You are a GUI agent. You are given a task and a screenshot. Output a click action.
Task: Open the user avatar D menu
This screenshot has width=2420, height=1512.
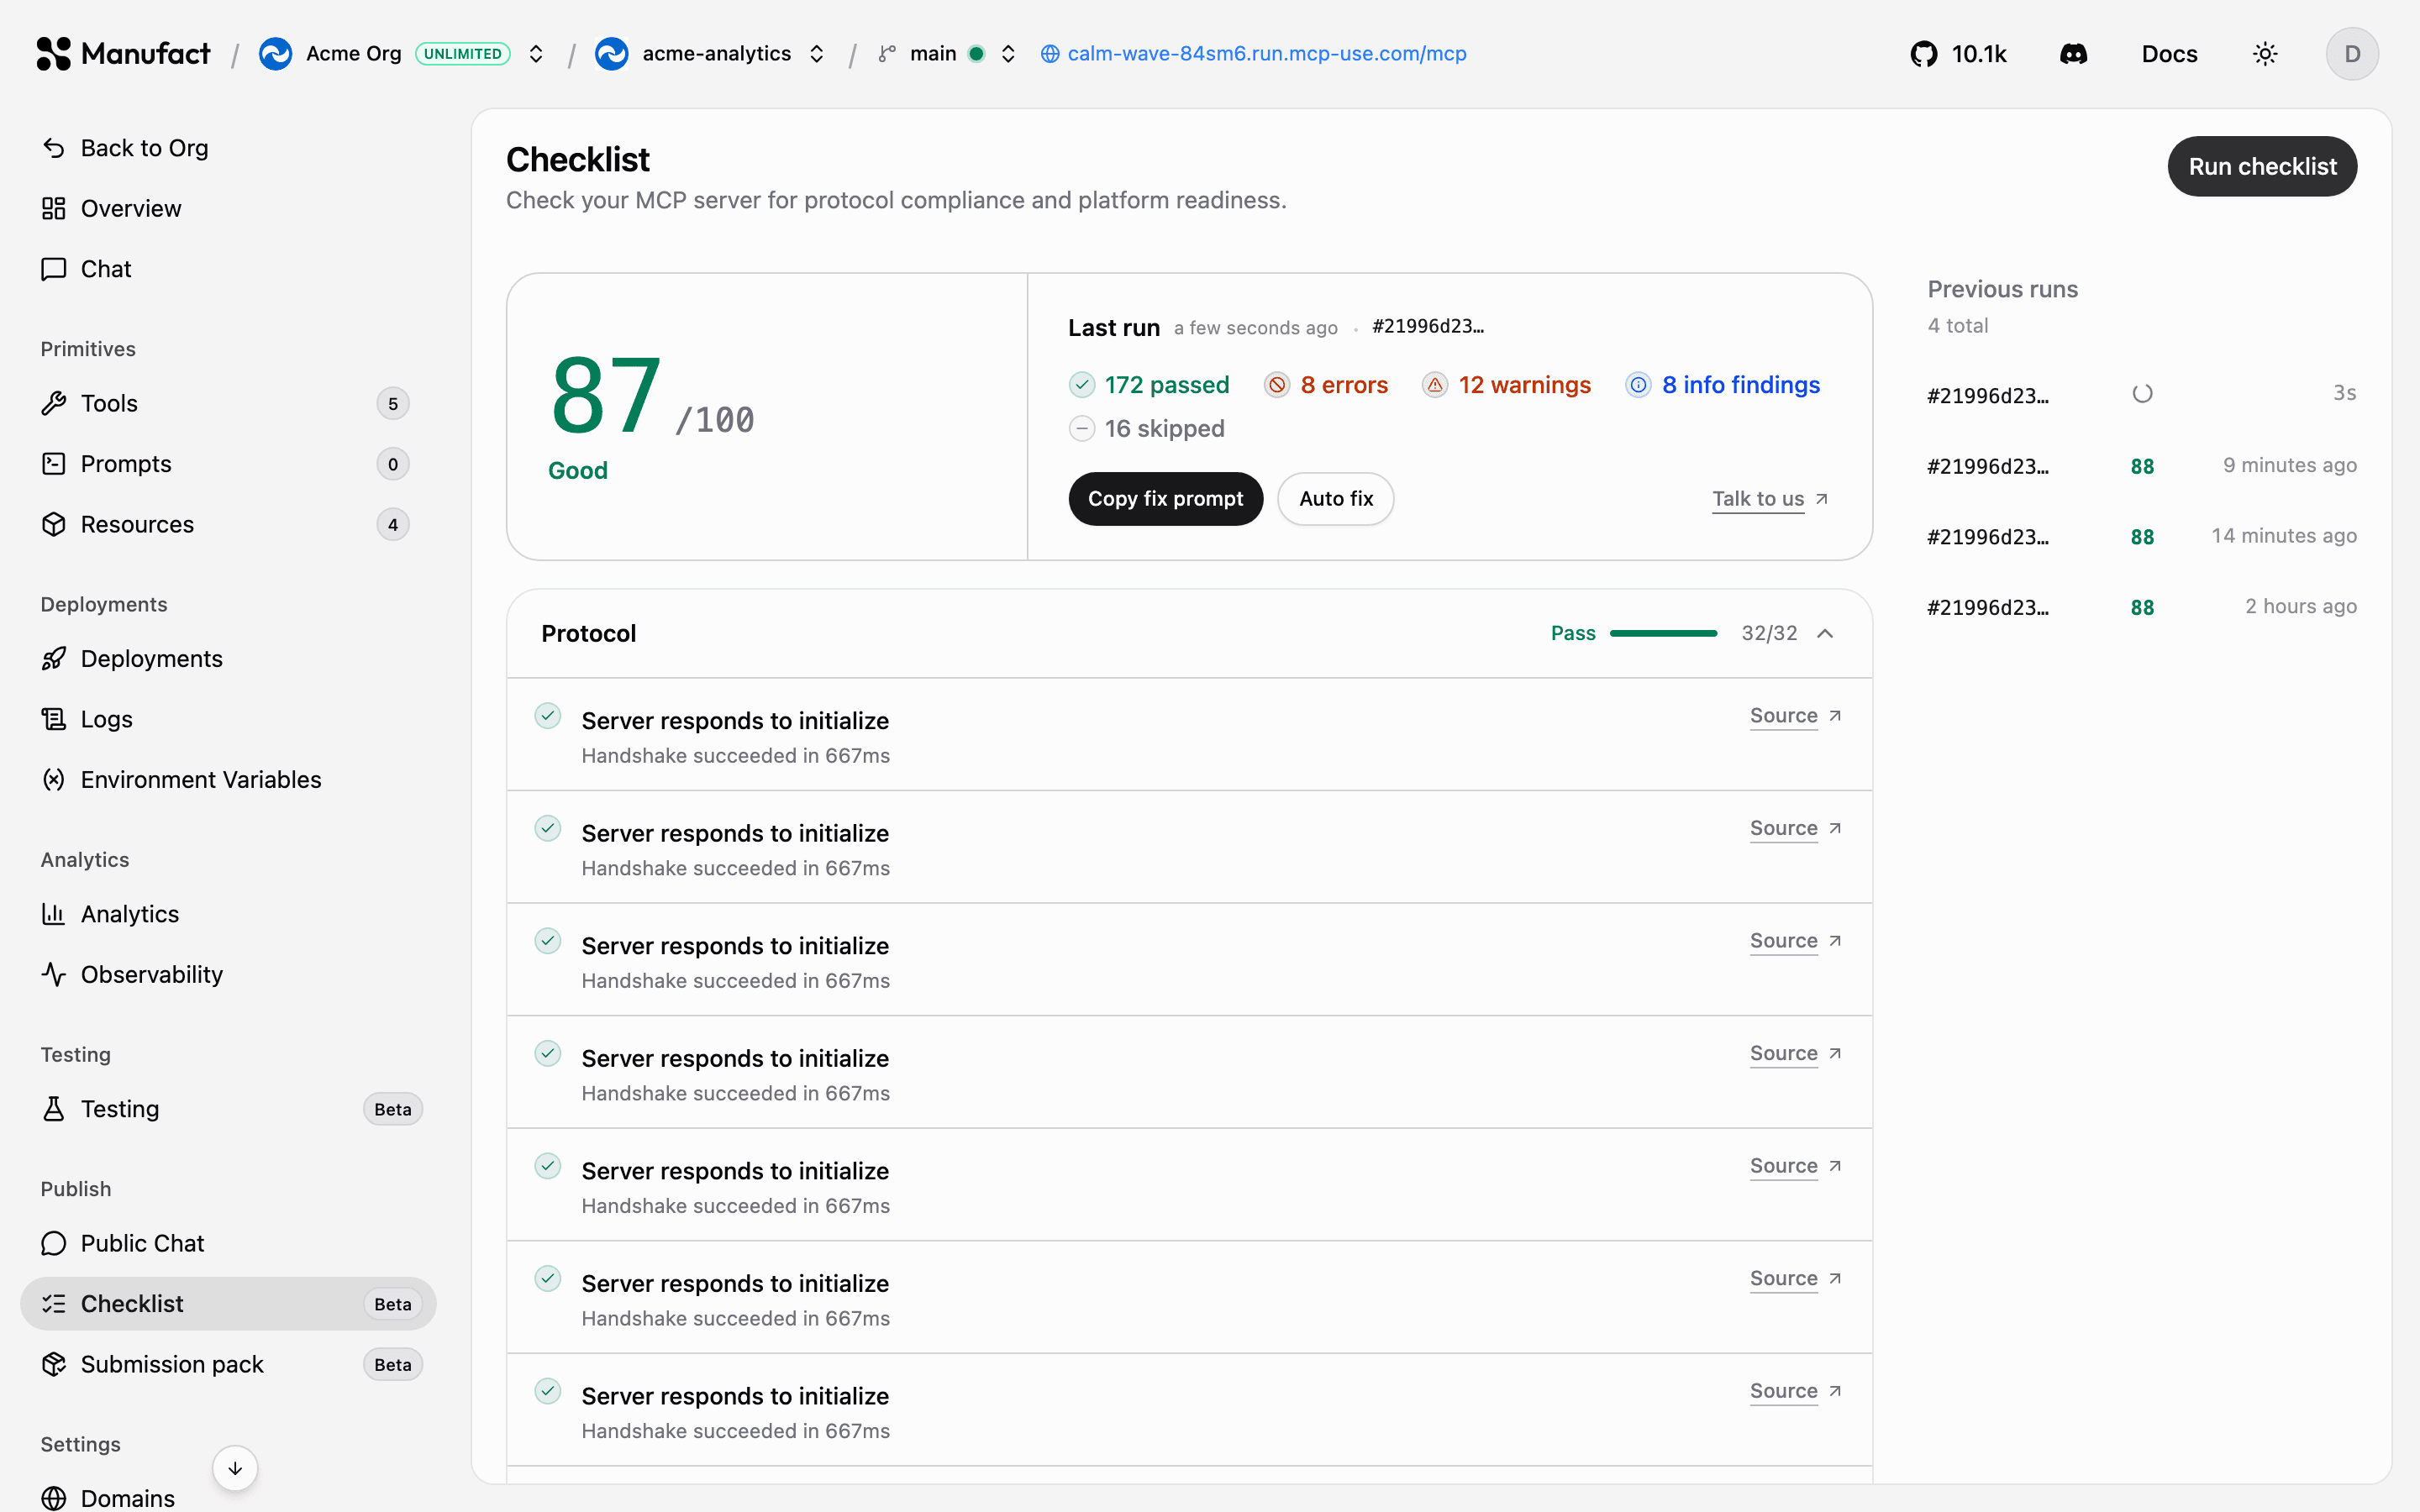[x=2352, y=54]
